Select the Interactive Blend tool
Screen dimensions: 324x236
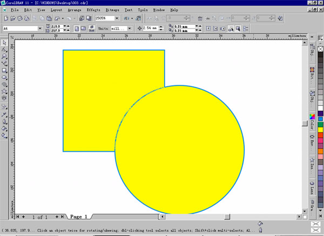4,107
